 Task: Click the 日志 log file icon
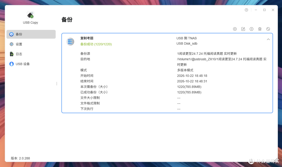pos(11,54)
